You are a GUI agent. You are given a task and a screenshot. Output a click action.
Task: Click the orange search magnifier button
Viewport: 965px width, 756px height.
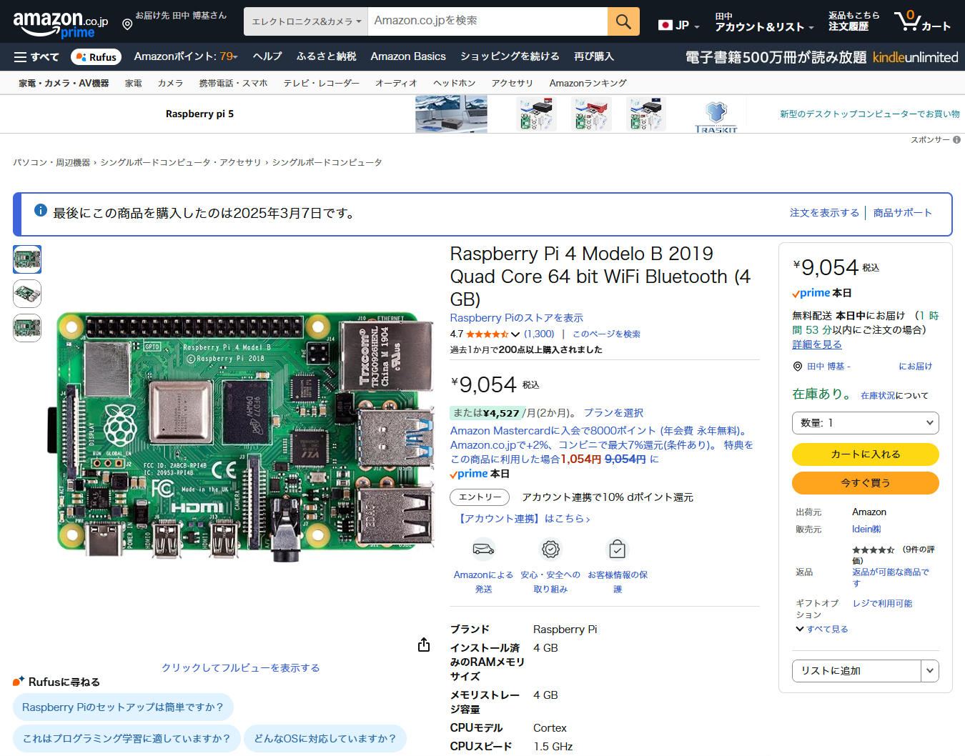click(x=623, y=21)
